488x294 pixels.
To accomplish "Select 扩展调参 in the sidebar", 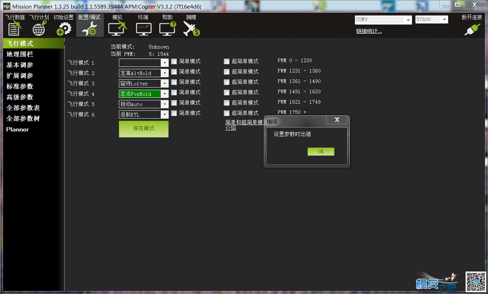I will (20, 76).
